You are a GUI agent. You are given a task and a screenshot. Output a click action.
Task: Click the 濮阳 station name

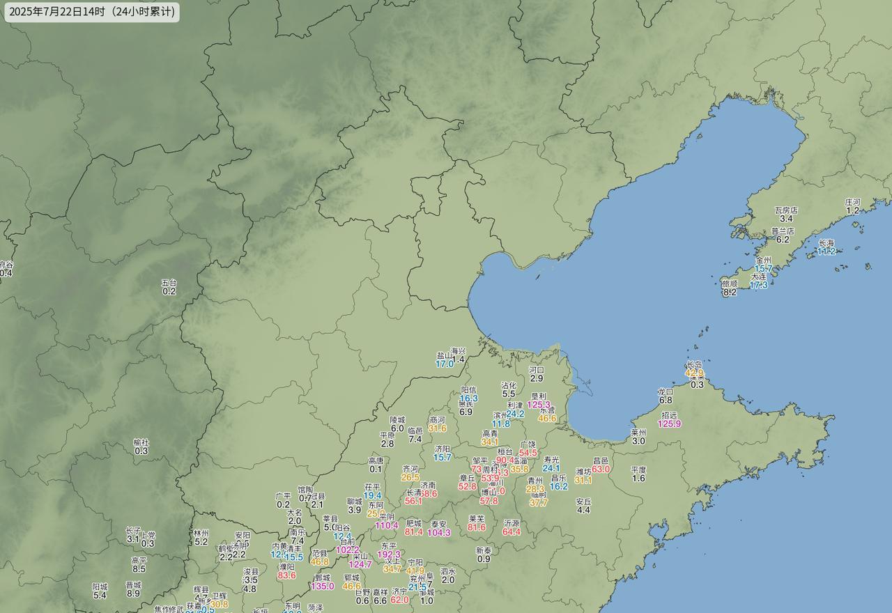pyautogui.click(x=286, y=567)
